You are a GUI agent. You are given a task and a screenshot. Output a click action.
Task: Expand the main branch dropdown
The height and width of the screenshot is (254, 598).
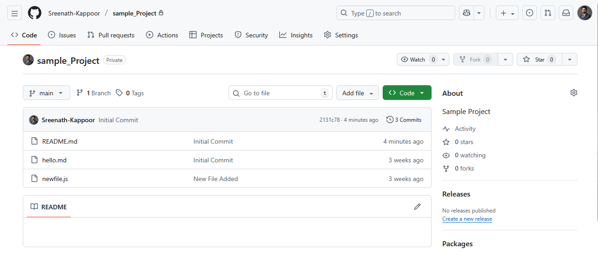[x=47, y=93]
